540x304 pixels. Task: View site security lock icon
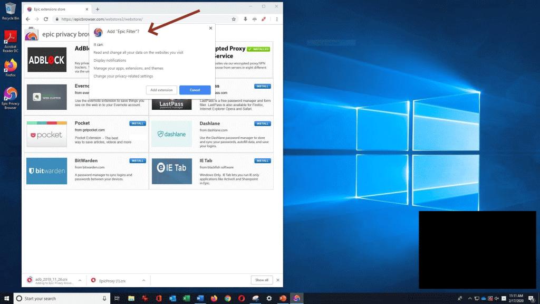[x=57, y=20]
